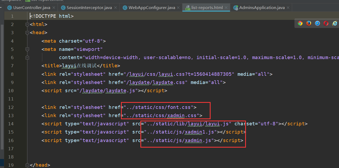The image size is (339, 168).
Task: Collapse the head tag fold on line 3
Action: point(27,33)
